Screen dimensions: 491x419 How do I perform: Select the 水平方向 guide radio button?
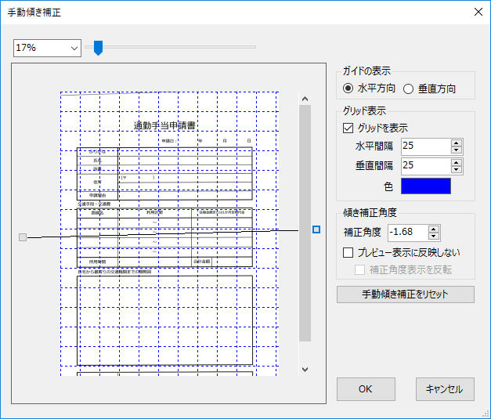tap(348, 88)
